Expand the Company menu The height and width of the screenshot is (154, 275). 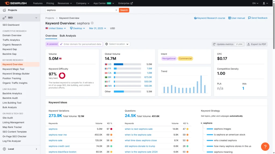click(x=83, y=3)
